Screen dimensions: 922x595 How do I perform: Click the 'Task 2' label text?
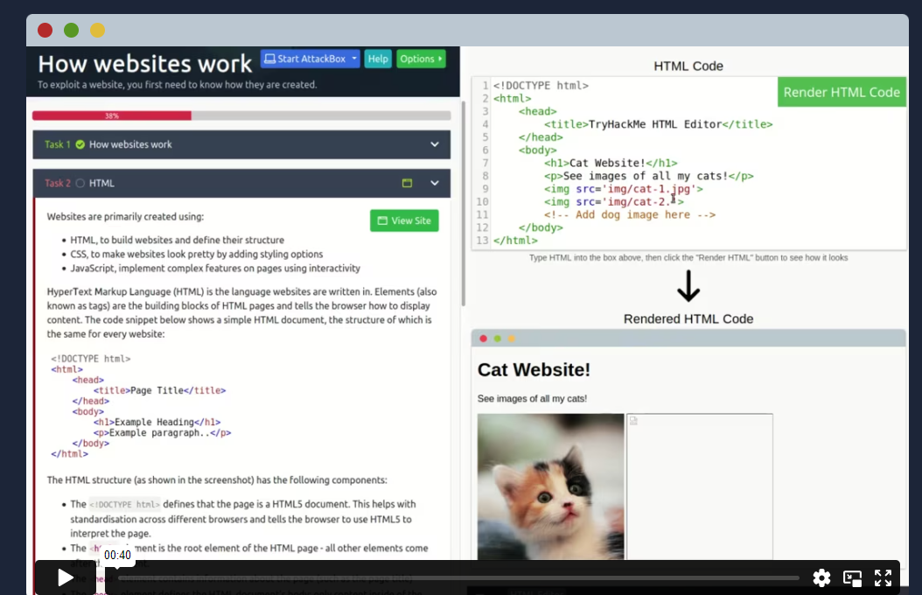pyautogui.click(x=58, y=184)
